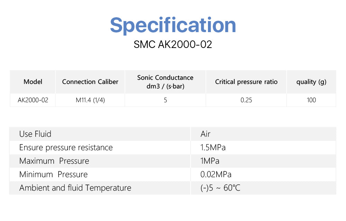
Task: Select the 1.5MPa value
Action: click(213, 147)
